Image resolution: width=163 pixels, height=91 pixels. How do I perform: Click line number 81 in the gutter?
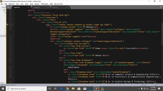[10, 62]
